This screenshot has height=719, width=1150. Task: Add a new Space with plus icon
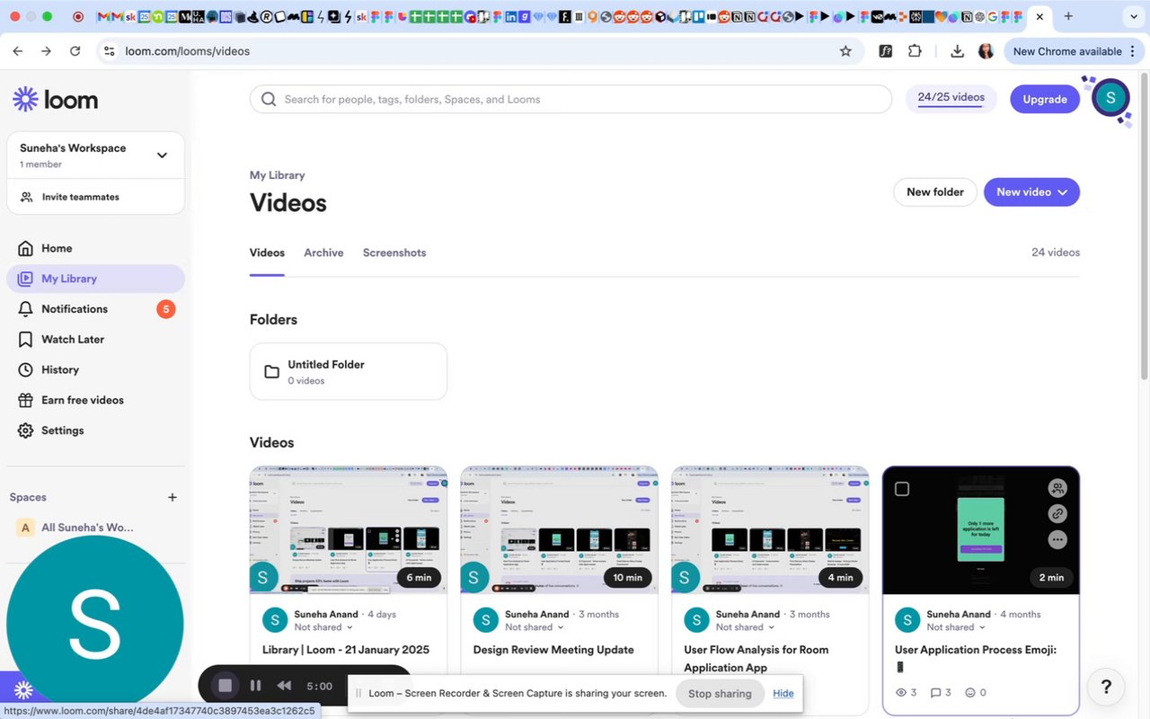point(172,497)
